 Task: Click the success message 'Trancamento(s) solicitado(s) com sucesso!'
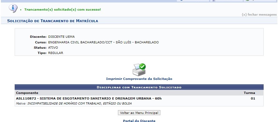[x=63, y=10]
